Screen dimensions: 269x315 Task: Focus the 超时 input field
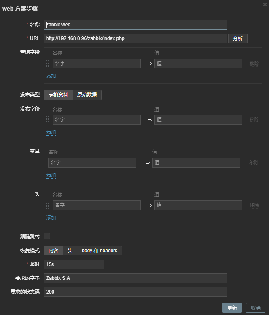(74, 264)
